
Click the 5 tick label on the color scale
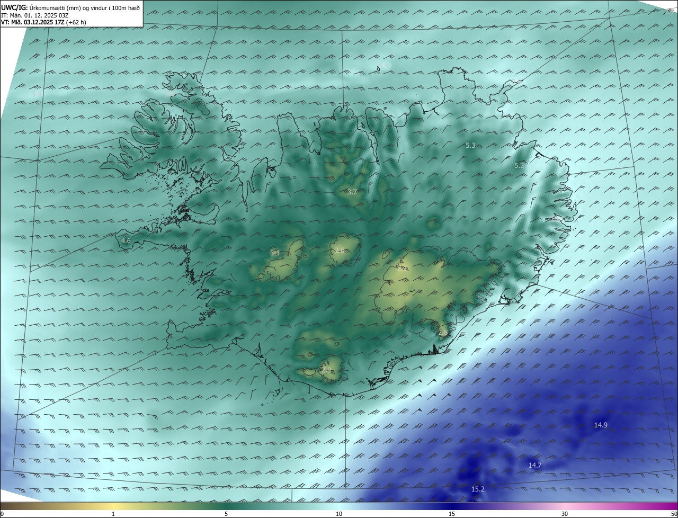(226, 514)
